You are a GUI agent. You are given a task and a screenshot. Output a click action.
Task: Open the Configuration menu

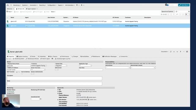(52, 5)
